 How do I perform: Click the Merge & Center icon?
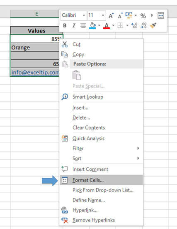tap(161, 15)
